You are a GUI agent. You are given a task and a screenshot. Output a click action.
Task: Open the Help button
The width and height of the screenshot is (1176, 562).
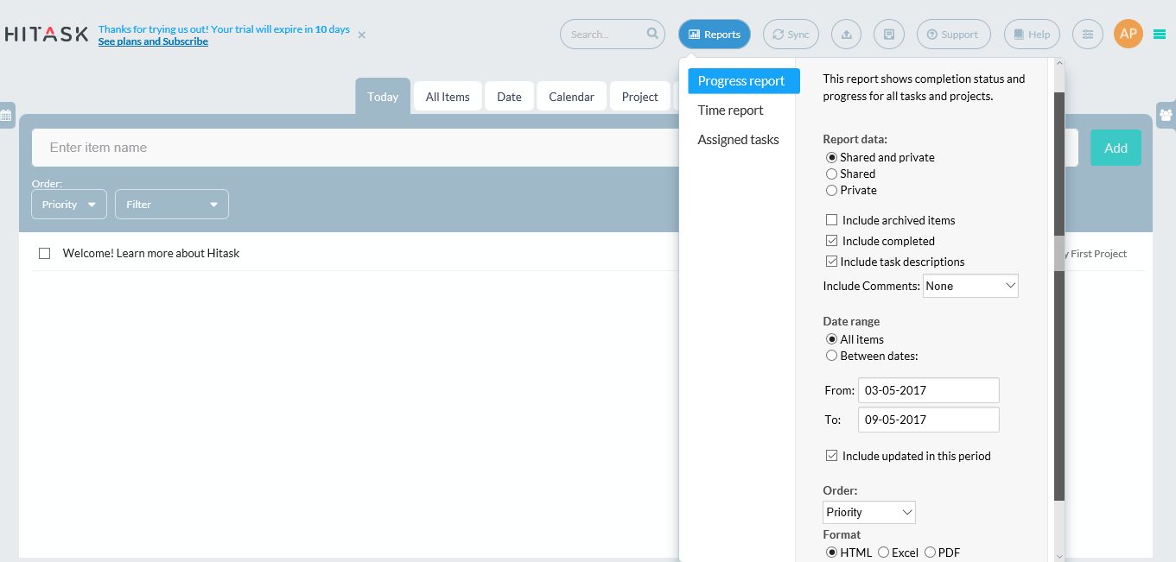click(x=1032, y=35)
